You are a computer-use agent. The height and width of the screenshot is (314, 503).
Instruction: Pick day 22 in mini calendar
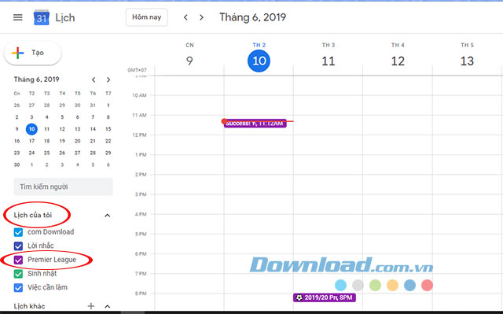point(108,141)
